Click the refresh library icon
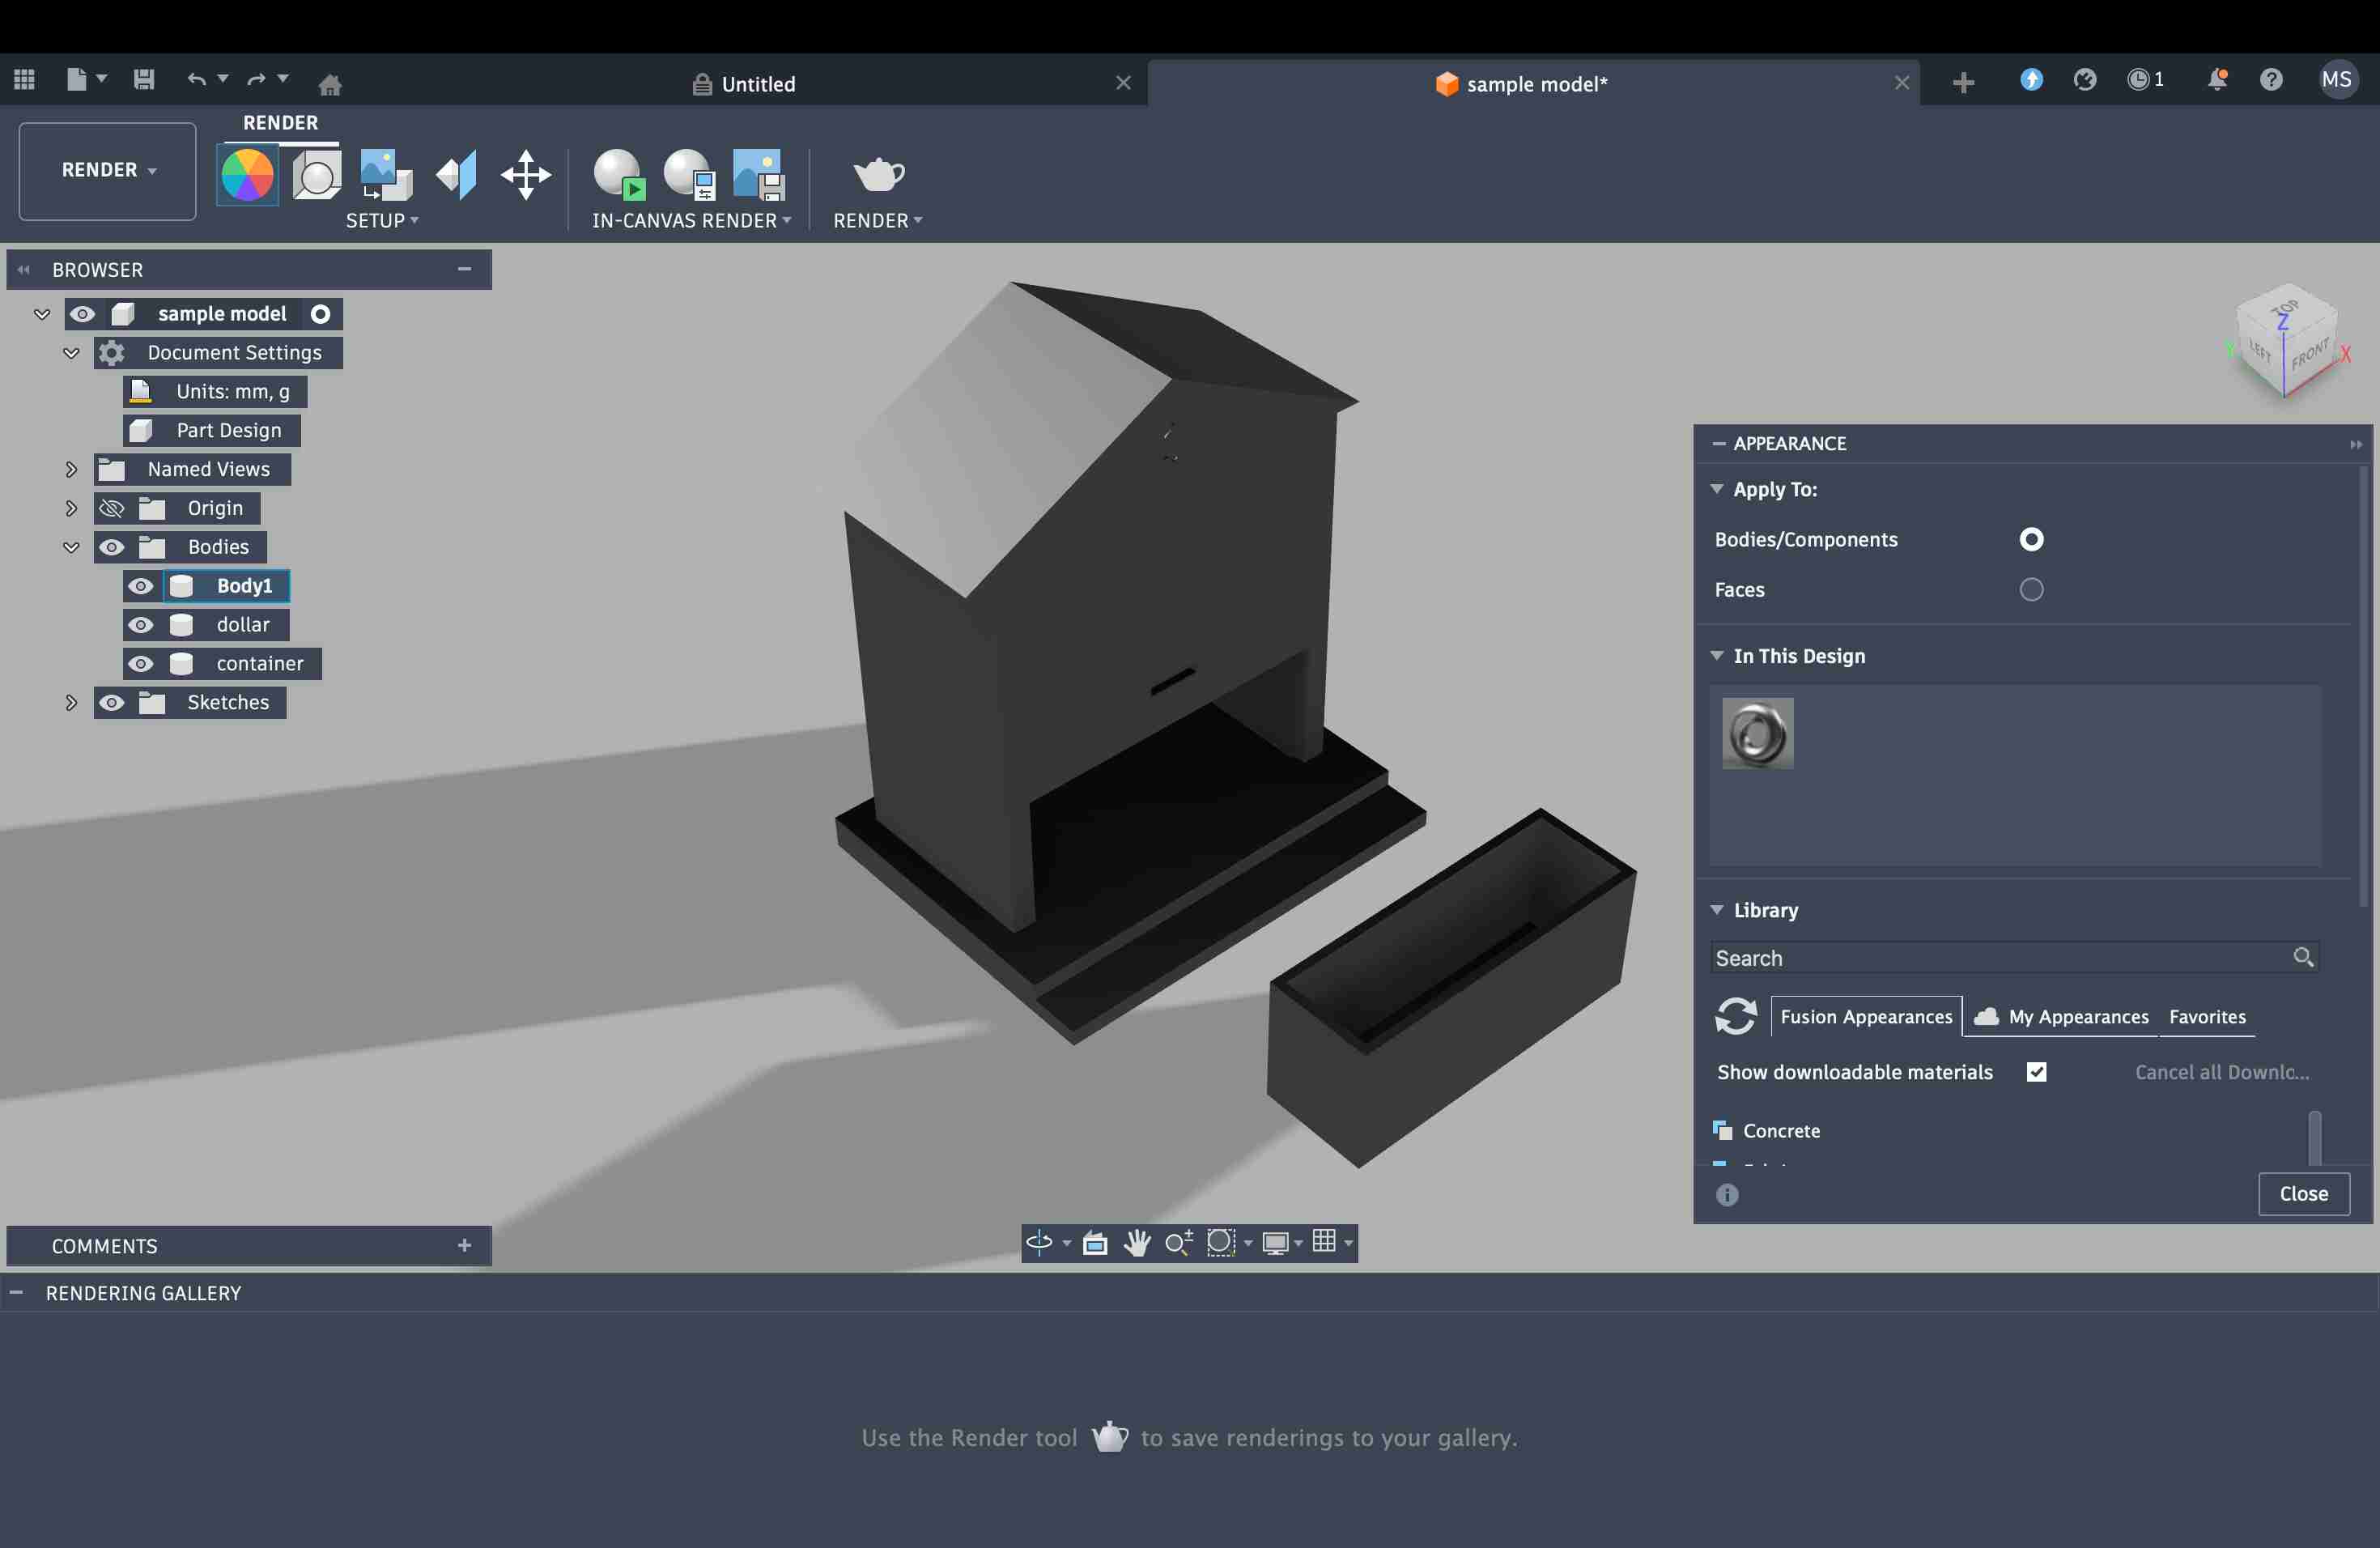This screenshot has height=1548, width=2380. click(1736, 1016)
